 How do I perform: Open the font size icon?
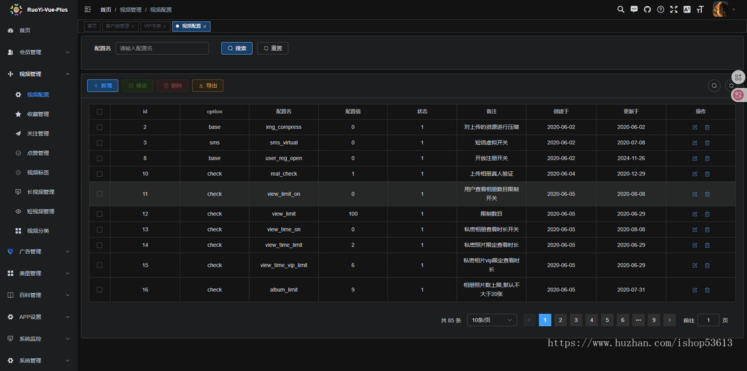coord(700,9)
